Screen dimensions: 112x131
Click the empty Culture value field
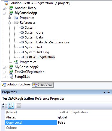coord(84,128)
